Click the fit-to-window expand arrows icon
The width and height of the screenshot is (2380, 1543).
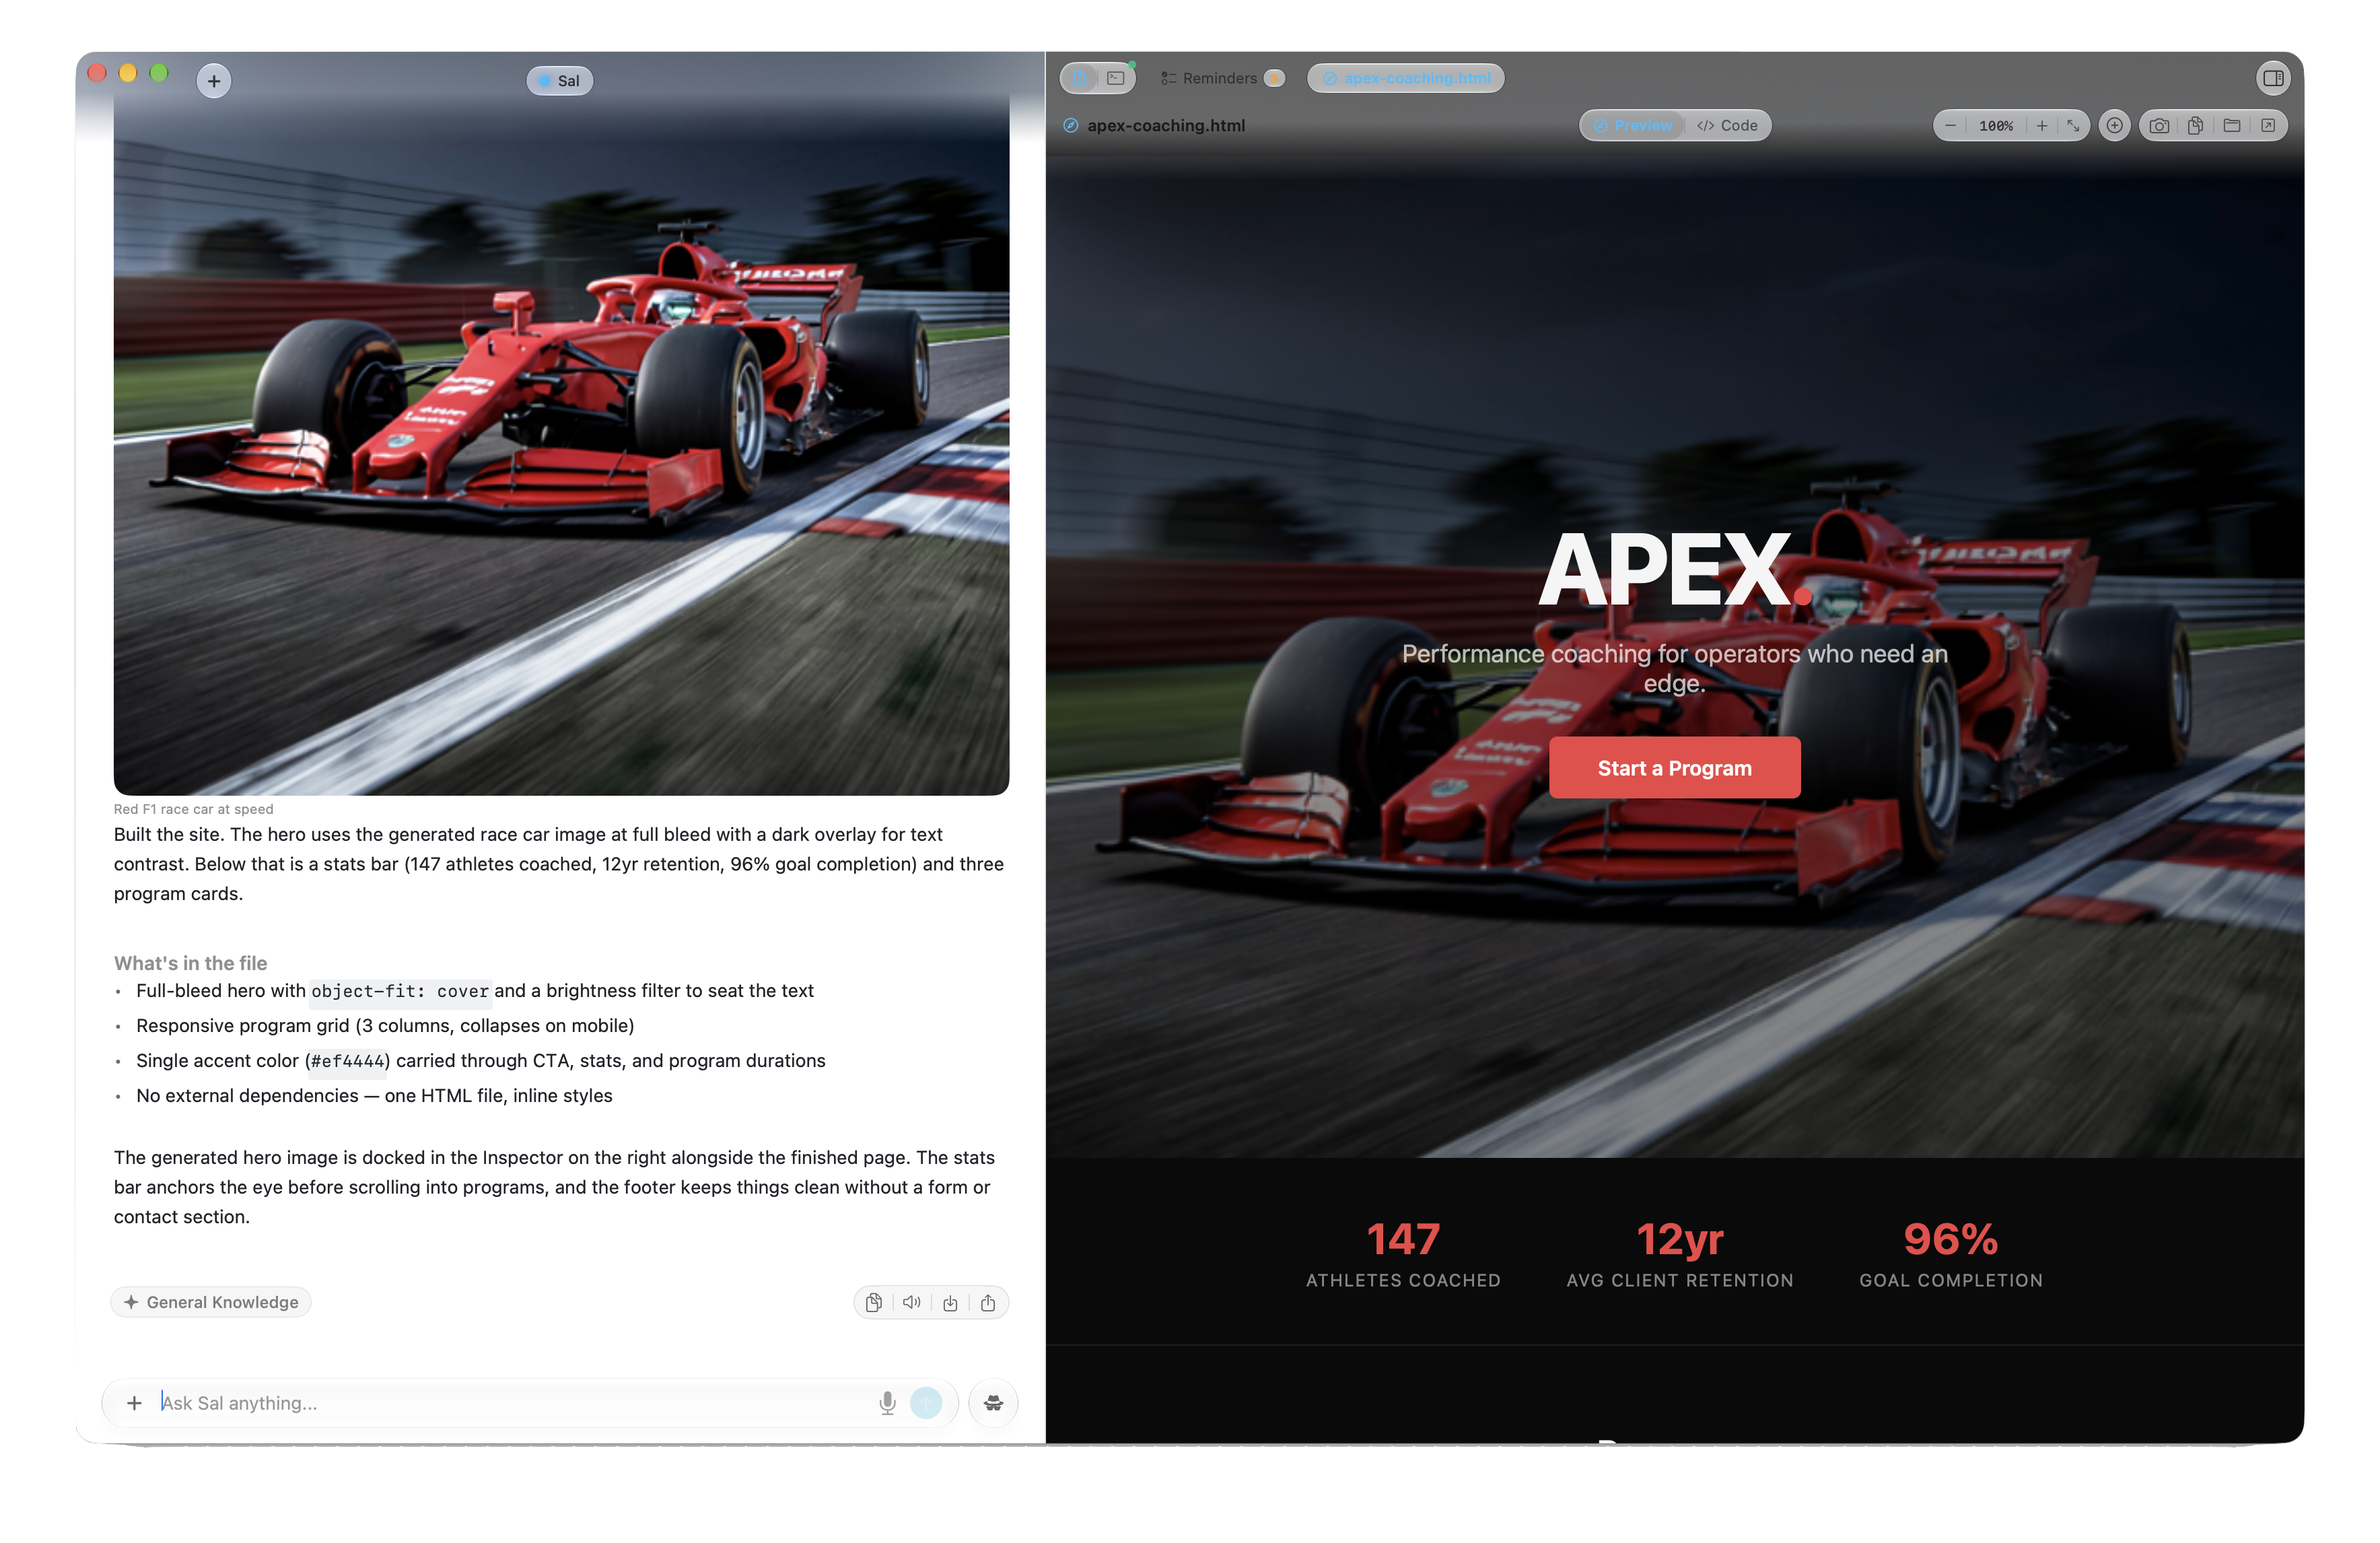(2073, 125)
